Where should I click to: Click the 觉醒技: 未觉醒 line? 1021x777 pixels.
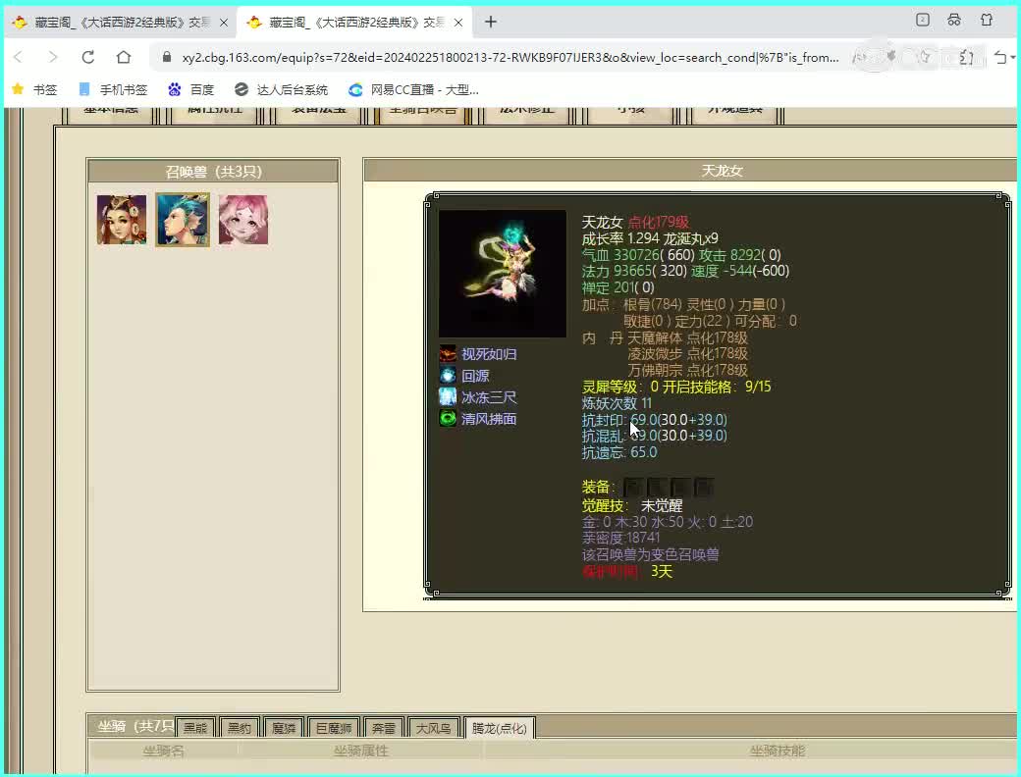(x=631, y=505)
